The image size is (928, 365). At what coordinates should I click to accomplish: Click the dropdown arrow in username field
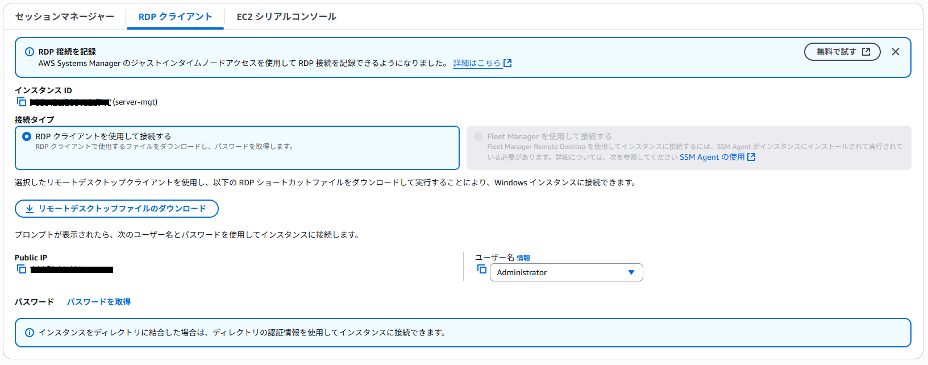coord(631,272)
